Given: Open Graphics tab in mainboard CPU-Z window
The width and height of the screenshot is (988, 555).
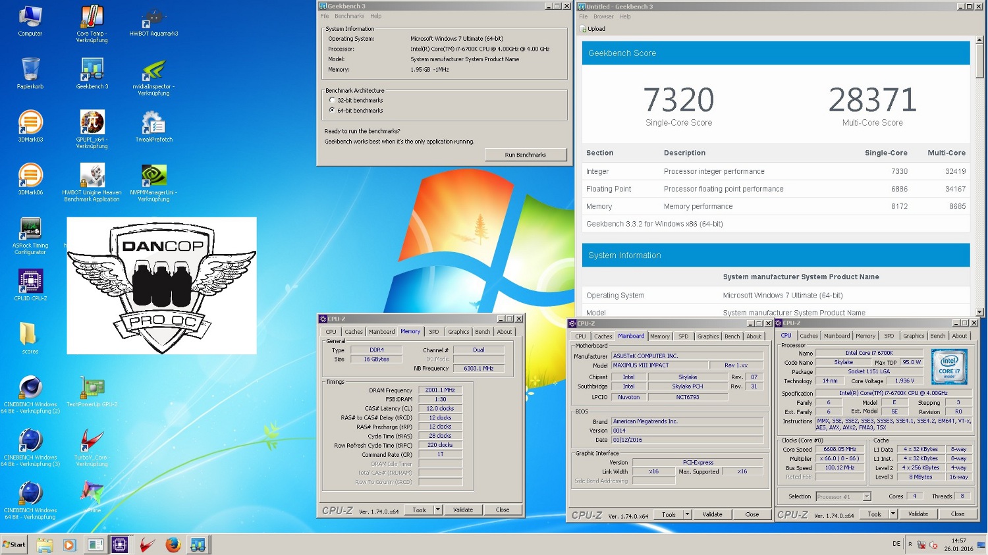Looking at the screenshot, I should (708, 336).
